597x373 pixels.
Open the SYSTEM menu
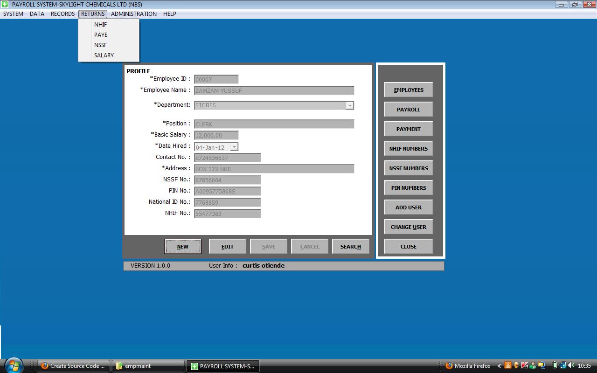13,14
